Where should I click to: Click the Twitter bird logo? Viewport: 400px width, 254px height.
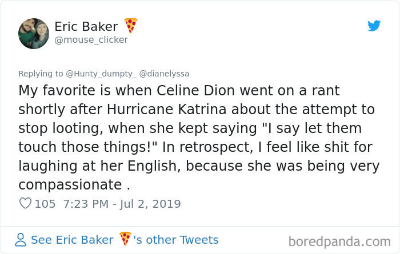point(374,26)
